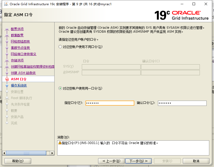Screen dimensions: 214x167
Task: Open the 网格即插即用 step
Action: coord(20,42)
